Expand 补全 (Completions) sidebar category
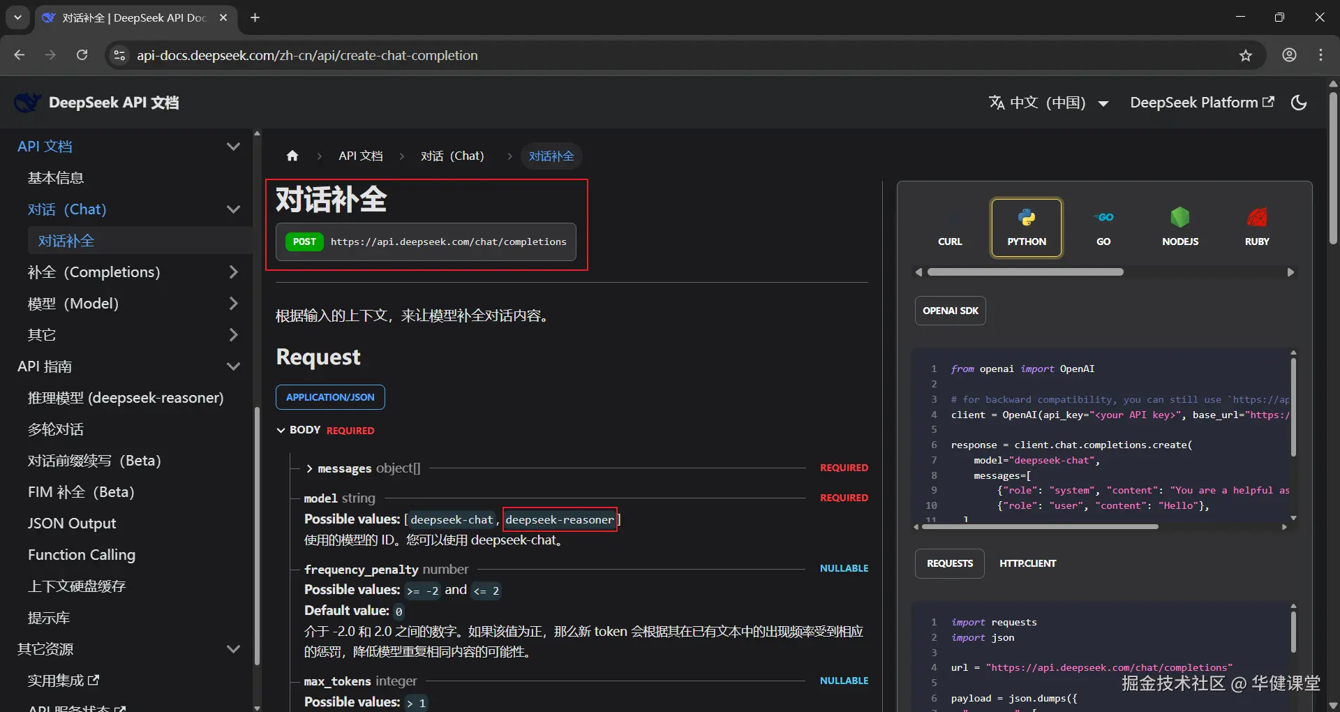The image size is (1340, 712). click(x=233, y=272)
